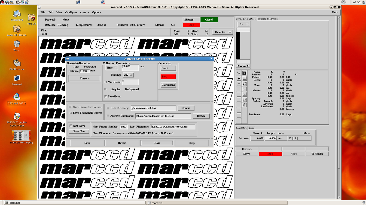The width and height of the screenshot is (366, 205).
Task: Open the Configure menu
Action: (71, 12)
